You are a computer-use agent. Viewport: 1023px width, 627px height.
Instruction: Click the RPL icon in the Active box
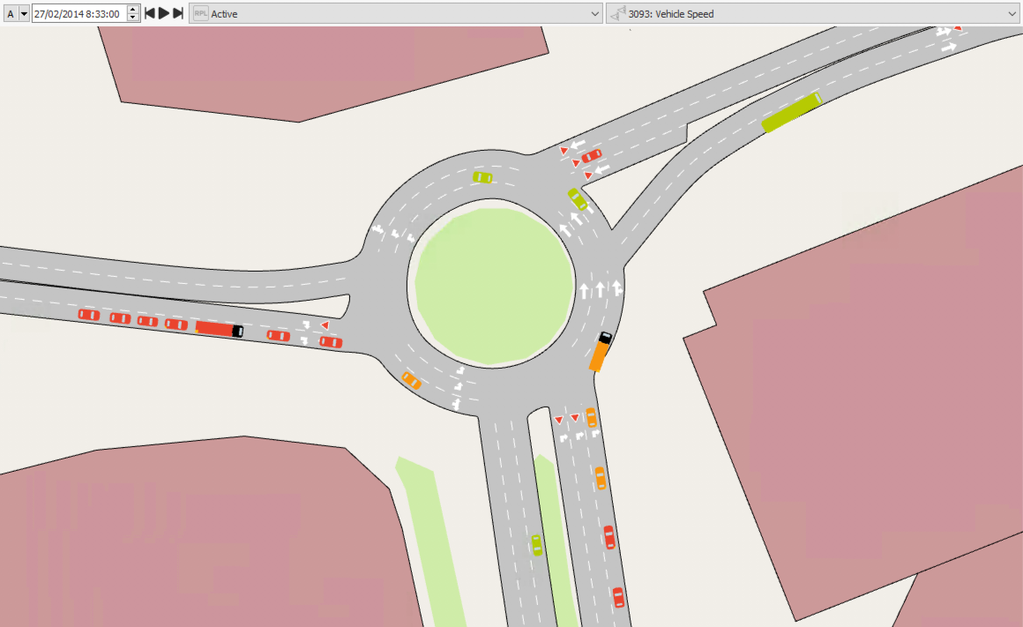(x=201, y=14)
